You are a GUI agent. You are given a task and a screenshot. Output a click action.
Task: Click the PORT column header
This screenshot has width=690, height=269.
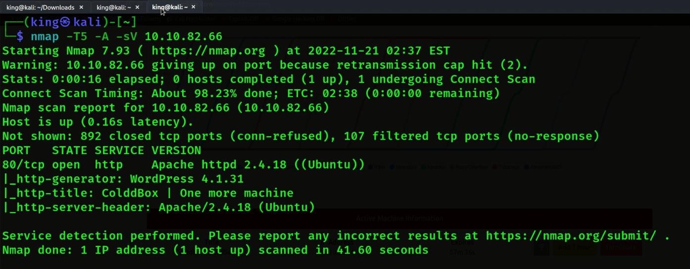[16, 150]
